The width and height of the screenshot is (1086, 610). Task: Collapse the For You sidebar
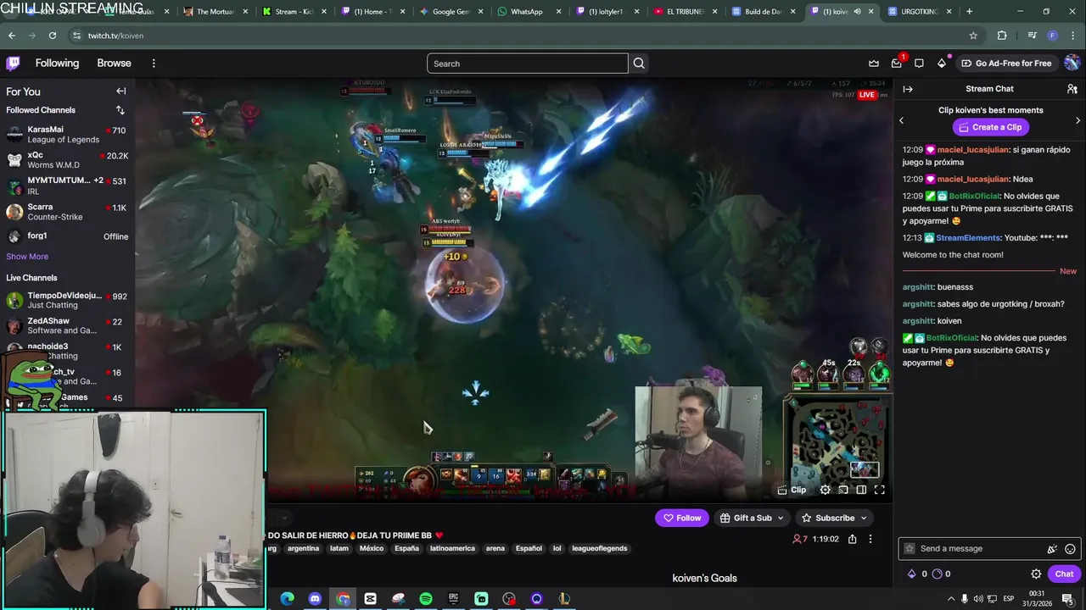click(x=120, y=91)
